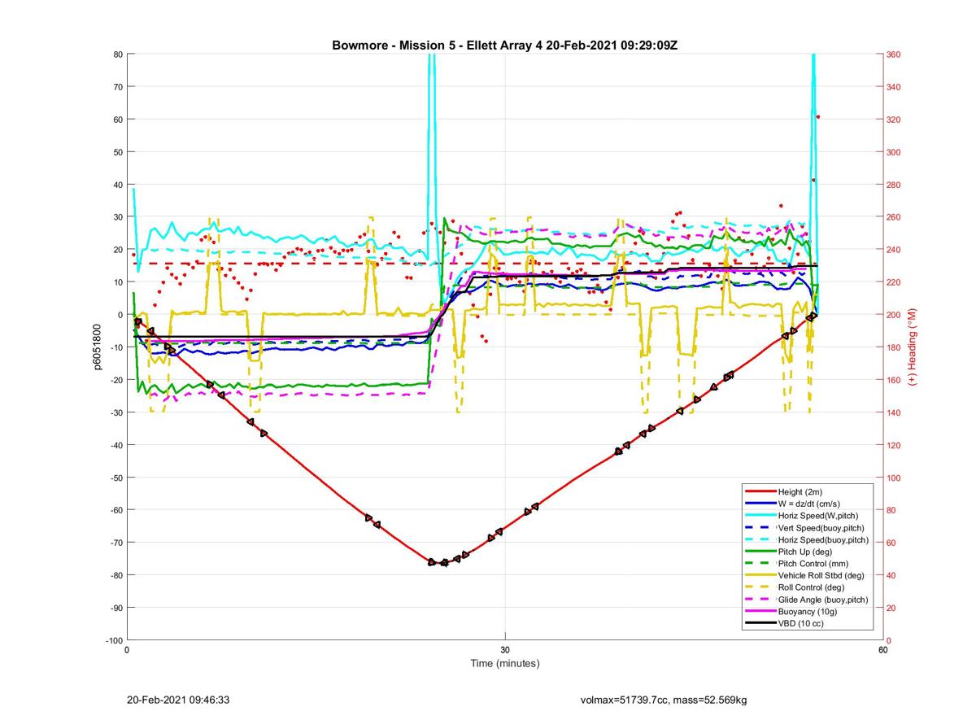Select the "Roll Control (deg)" legend entry
This screenshot has width=976, height=720.
[811, 587]
